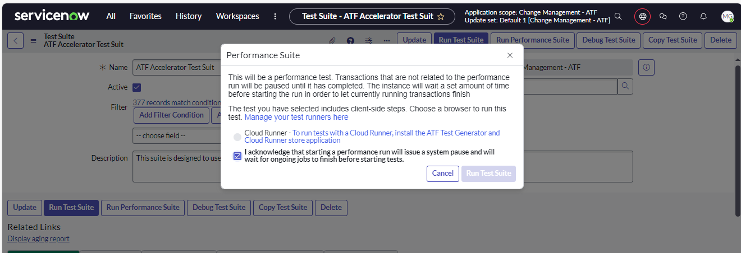The image size is (741, 253).
Task: Click Debug Test Suite in the header
Action: point(609,40)
